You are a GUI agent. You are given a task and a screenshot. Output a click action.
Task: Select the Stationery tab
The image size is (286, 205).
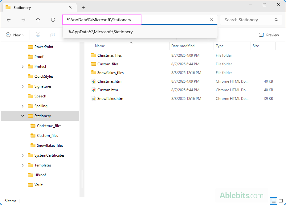[39, 7]
